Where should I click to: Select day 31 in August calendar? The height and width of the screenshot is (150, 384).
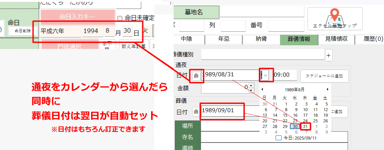point(306,126)
